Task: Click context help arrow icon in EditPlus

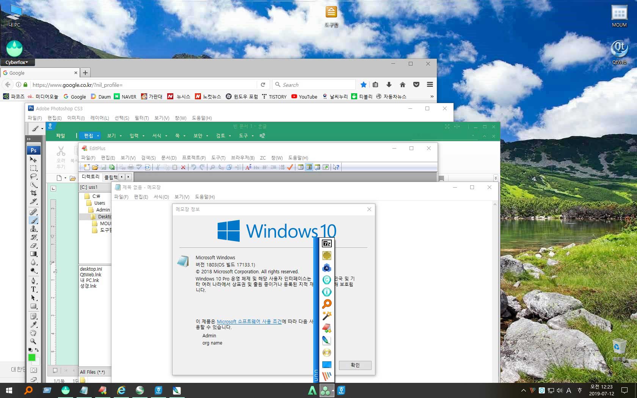Action: 336,167
